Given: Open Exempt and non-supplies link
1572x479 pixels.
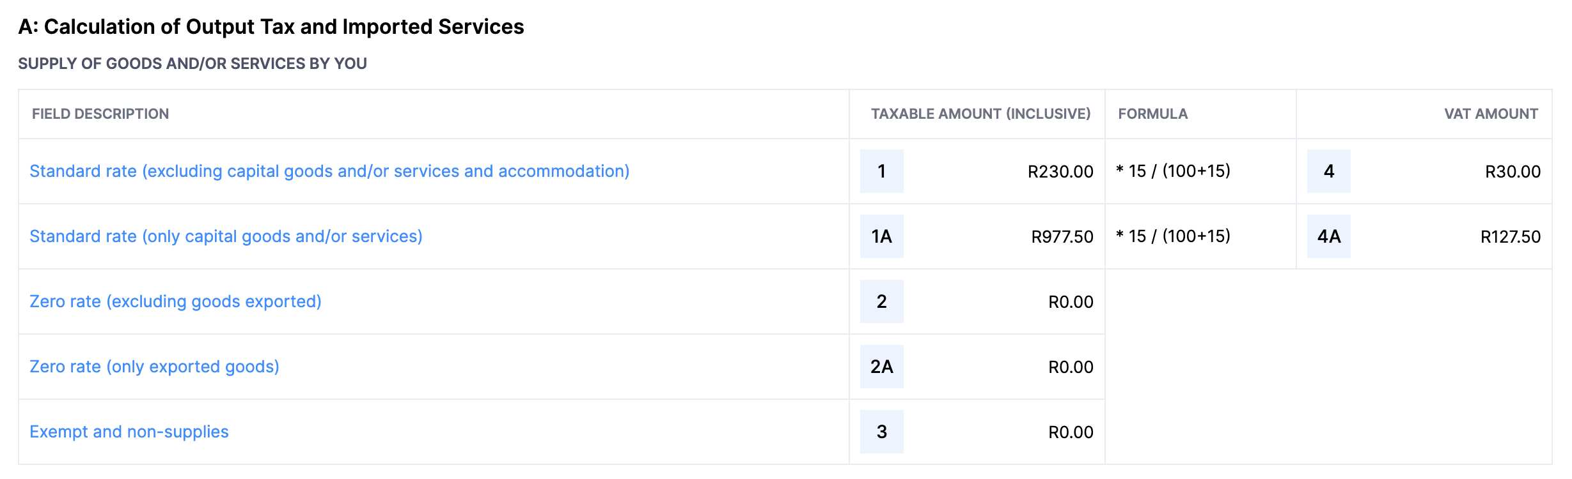Looking at the screenshot, I should 129,432.
